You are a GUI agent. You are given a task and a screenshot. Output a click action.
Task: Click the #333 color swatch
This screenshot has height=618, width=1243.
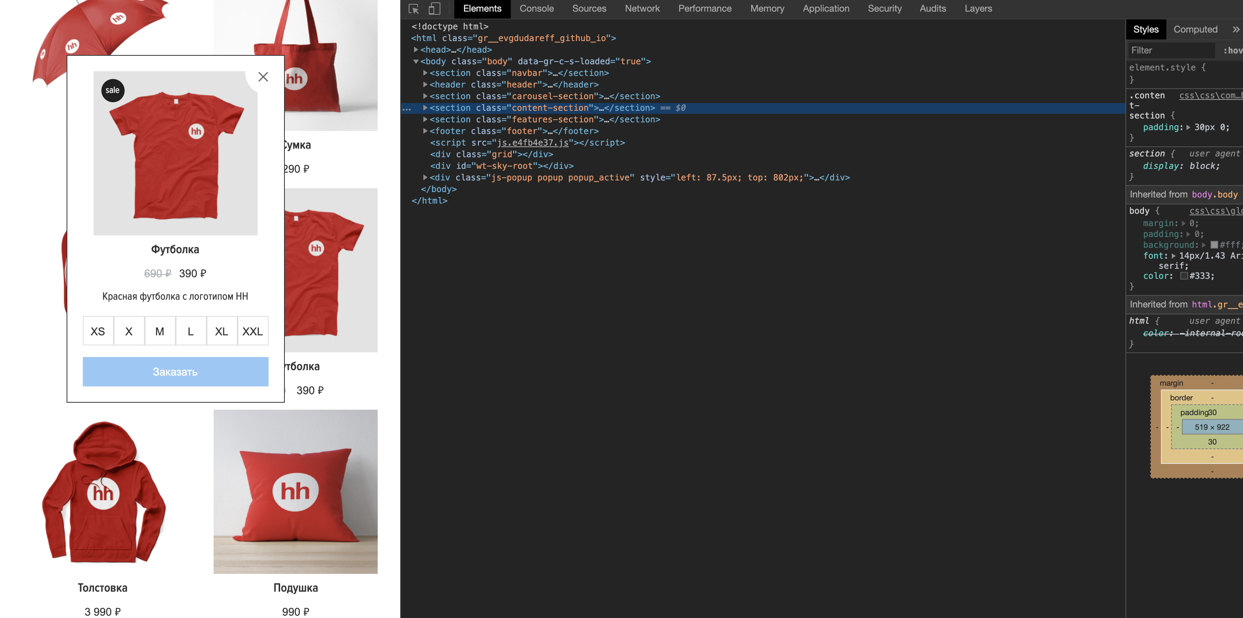coord(1184,276)
